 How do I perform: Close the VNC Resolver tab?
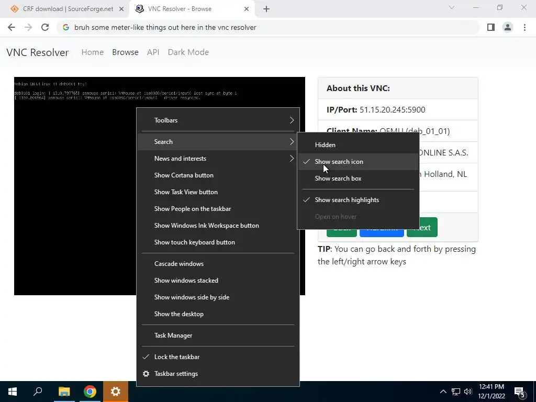click(247, 9)
